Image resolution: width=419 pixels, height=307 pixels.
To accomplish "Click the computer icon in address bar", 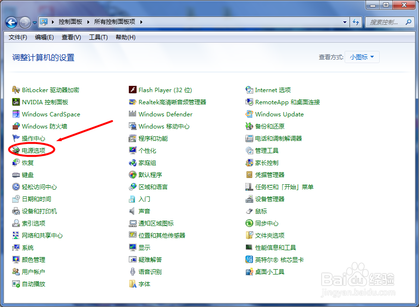I will click(44, 22).
